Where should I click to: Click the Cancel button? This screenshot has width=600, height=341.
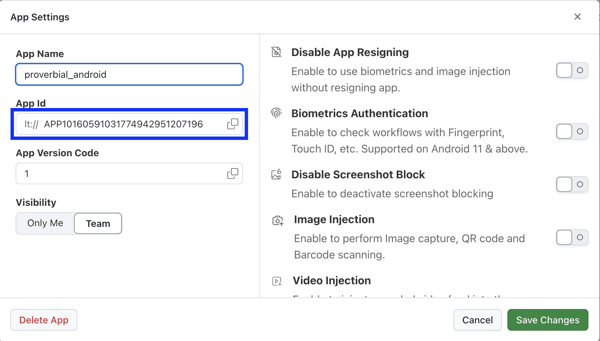477,320
